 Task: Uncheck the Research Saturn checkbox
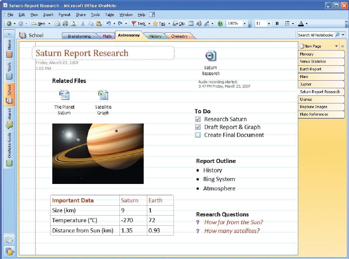tap(198, 119)
